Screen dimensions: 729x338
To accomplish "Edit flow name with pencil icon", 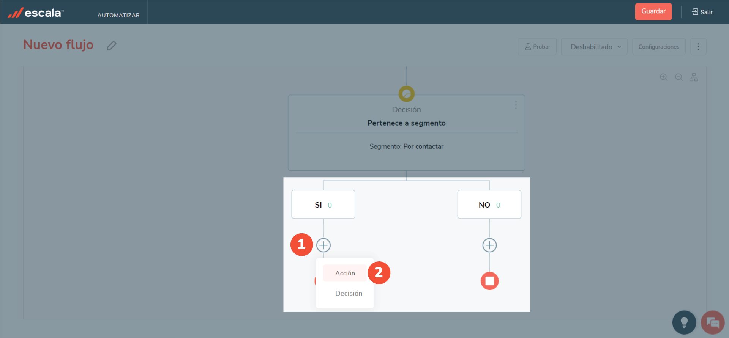I will click(x=111, y=46).
